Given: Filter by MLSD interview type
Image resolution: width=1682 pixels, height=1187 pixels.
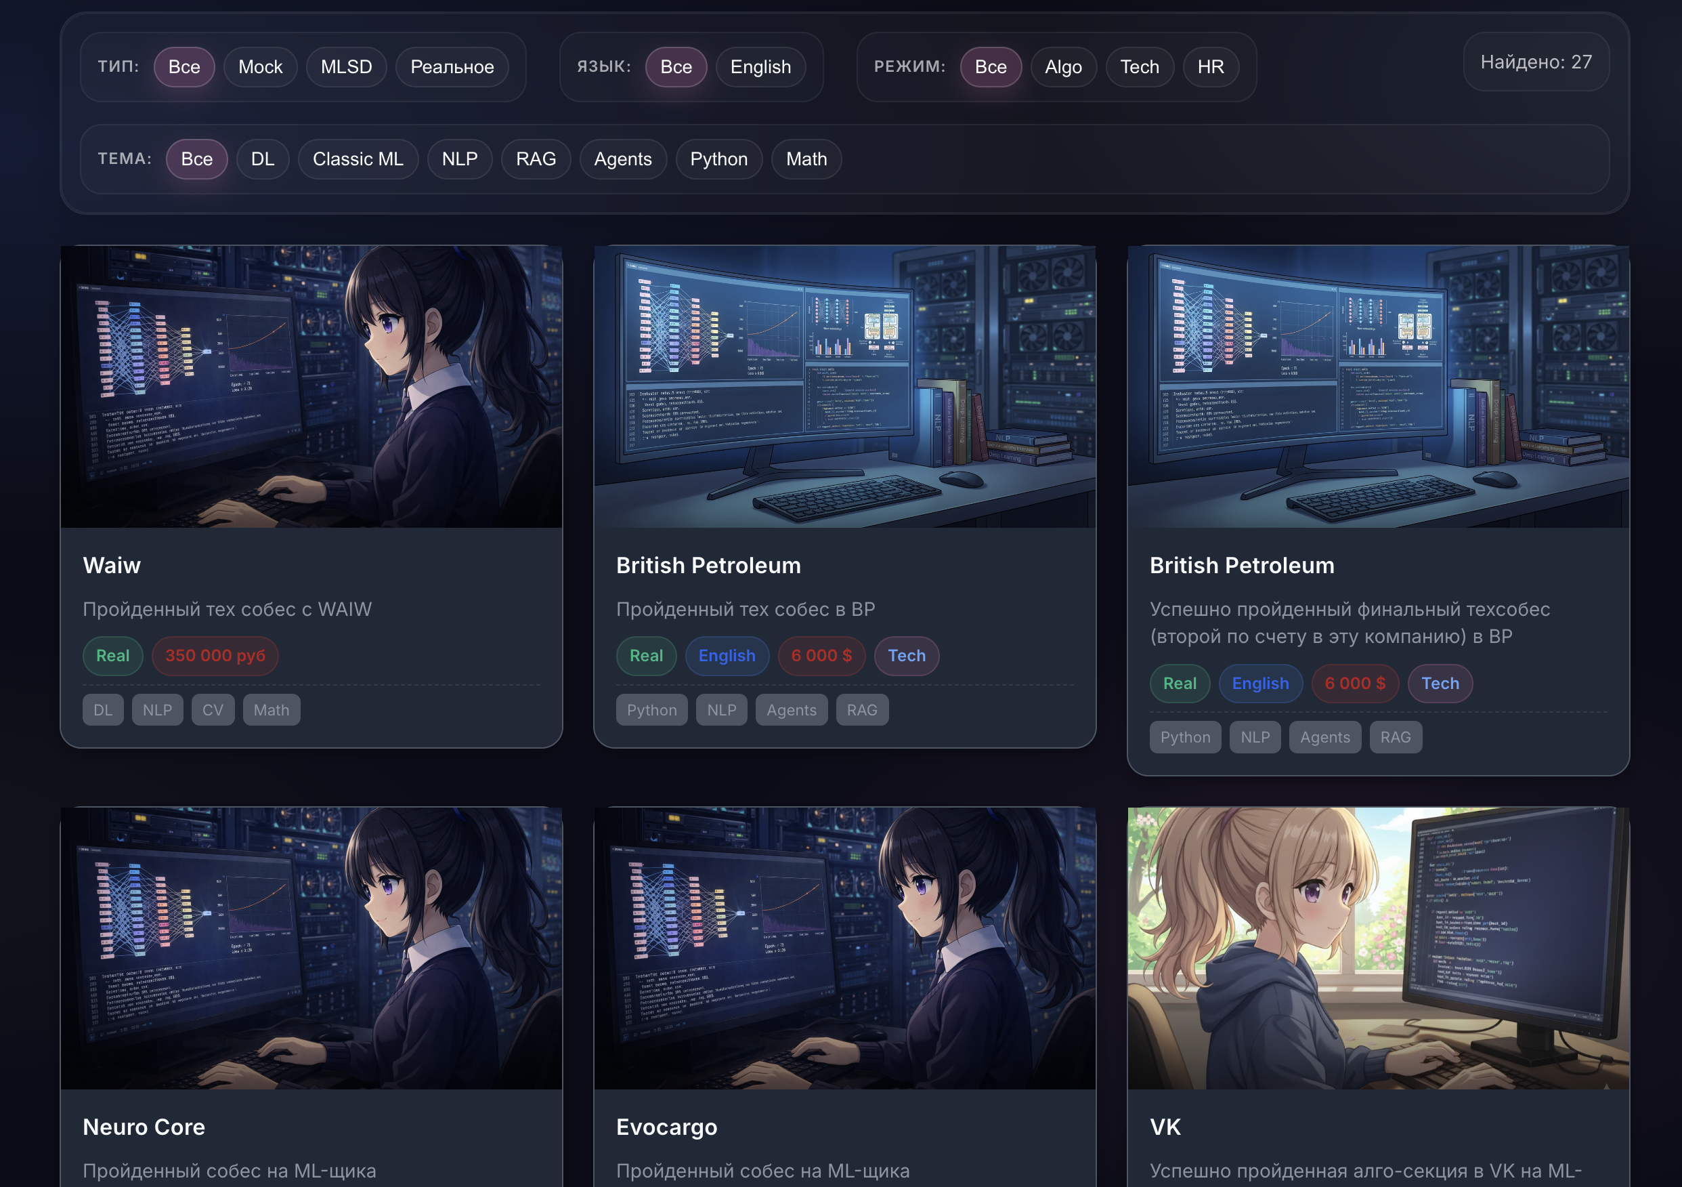Looking at the screenshot, I should click(347, 66).
